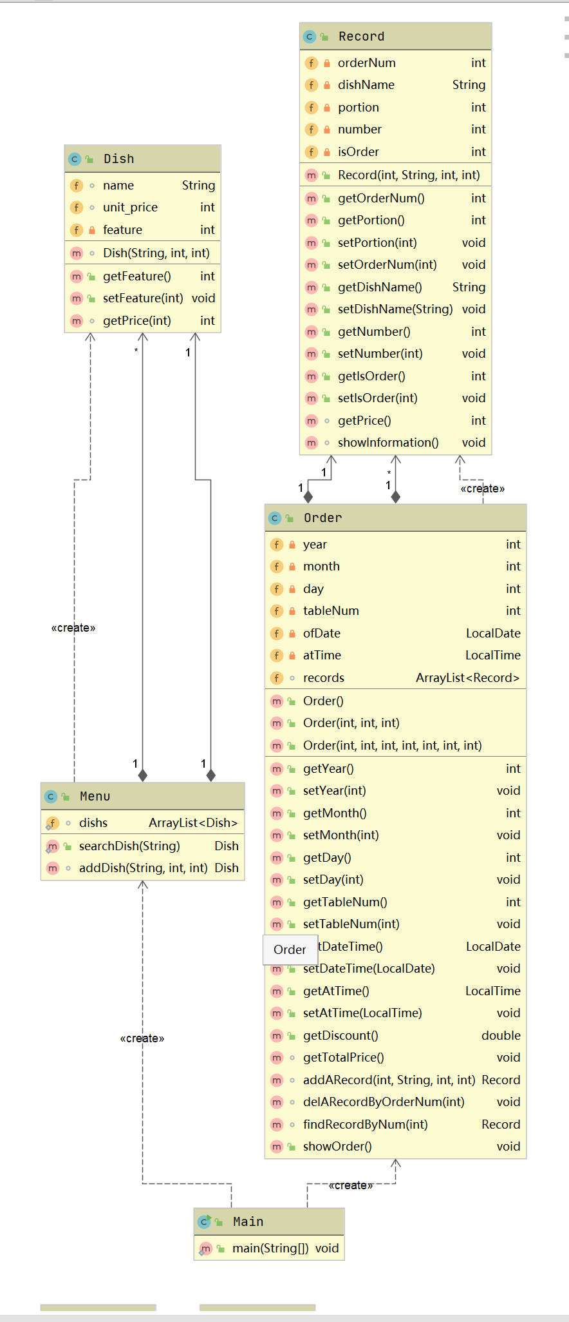The image size is (569, 1322).
Task: Click the class icon next to Menu
Action: (51, 797)
